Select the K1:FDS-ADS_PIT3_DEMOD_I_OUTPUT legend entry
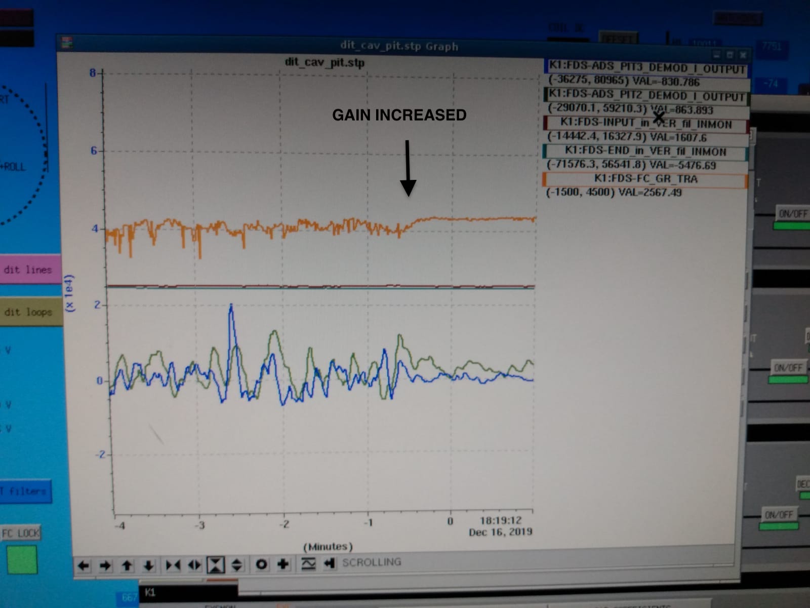 [647, 68]
